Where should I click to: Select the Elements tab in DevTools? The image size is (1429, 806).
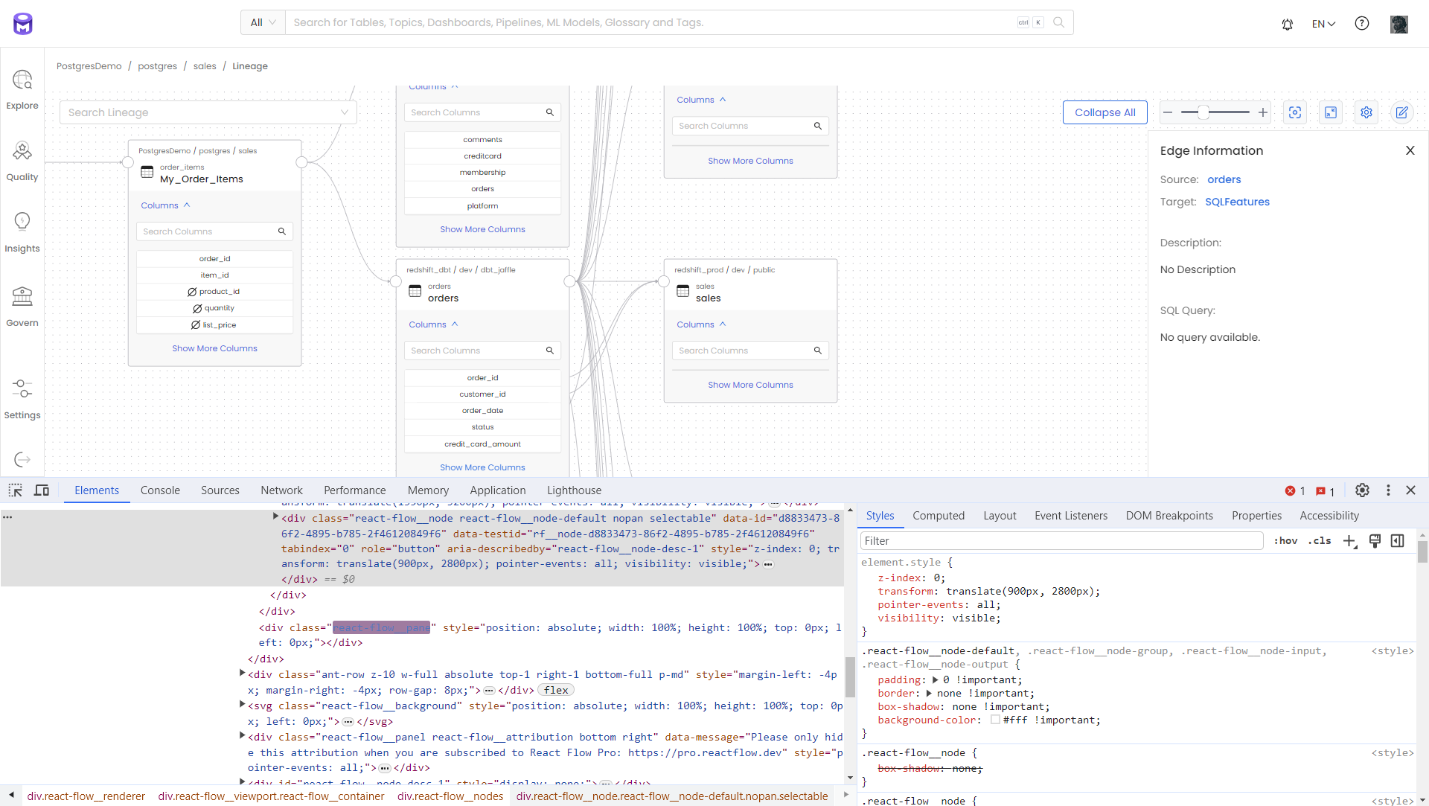coord(96,490)
